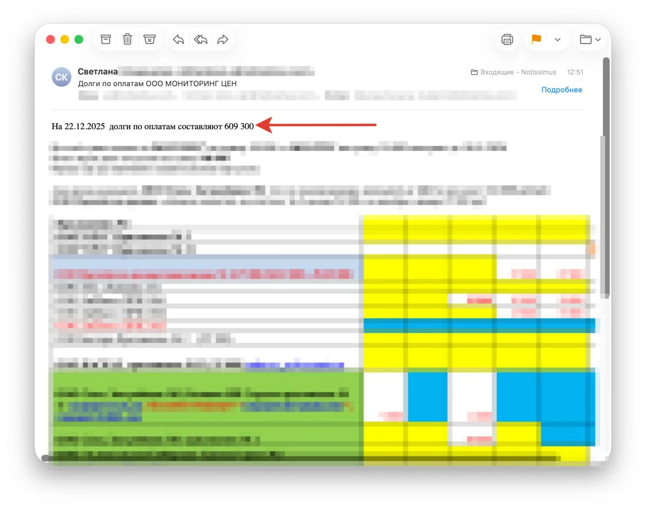The image size is (646, 509).
Task: Show header details via the Подробнее link
Action: point(561,90)
